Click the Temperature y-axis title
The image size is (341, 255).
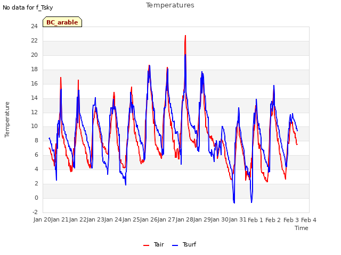pyautogui.click(x=7, y=120)
